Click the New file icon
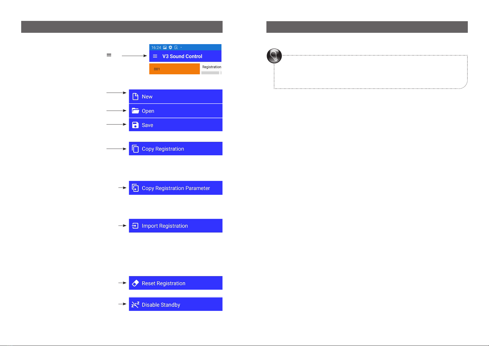The height and width of the screenshot is (346, 489). 135,97
